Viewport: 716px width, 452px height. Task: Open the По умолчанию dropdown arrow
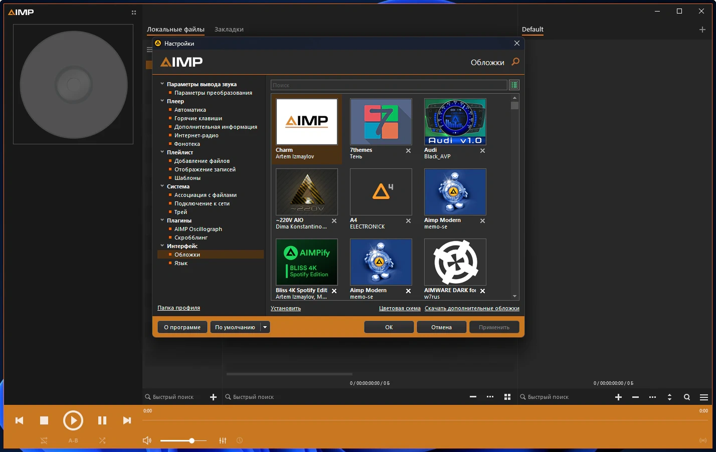click(x=265, y=327)
